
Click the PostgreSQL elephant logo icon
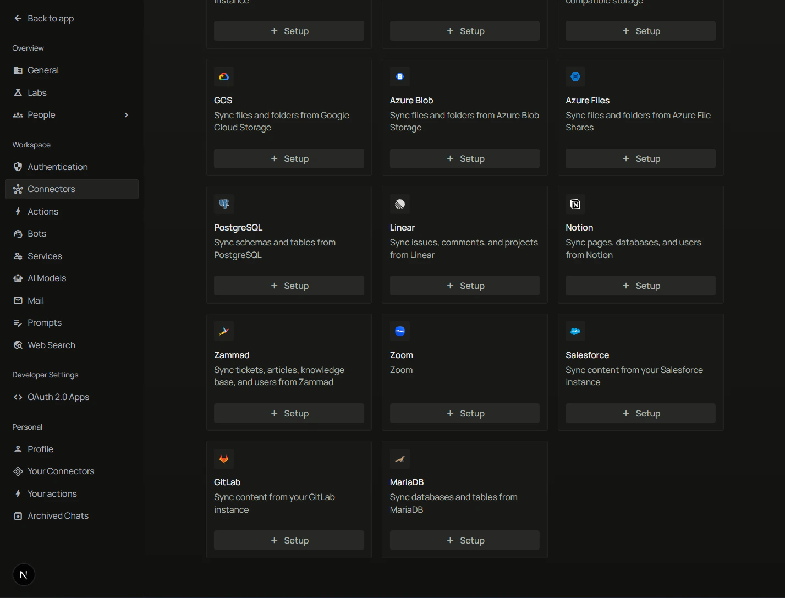click(224, 204)
